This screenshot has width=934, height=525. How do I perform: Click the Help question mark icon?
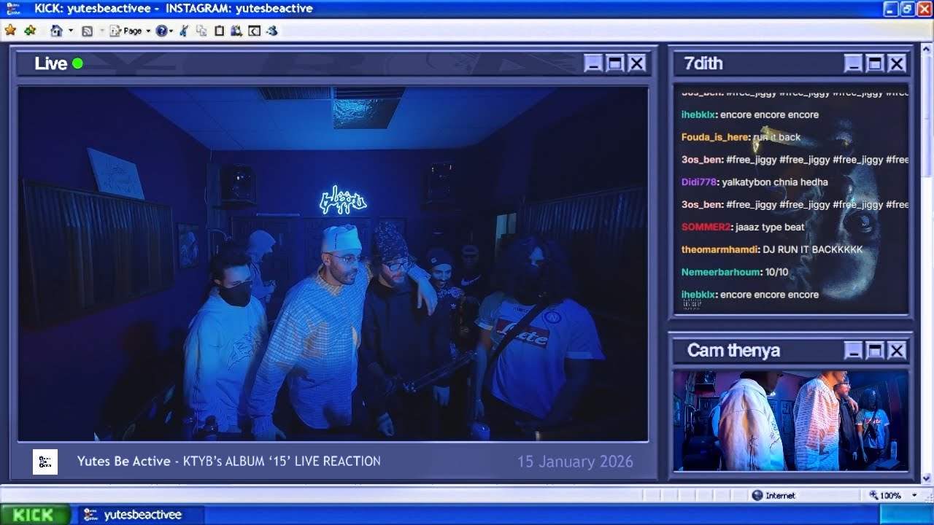pyautogui.click(x=161, y=31)
